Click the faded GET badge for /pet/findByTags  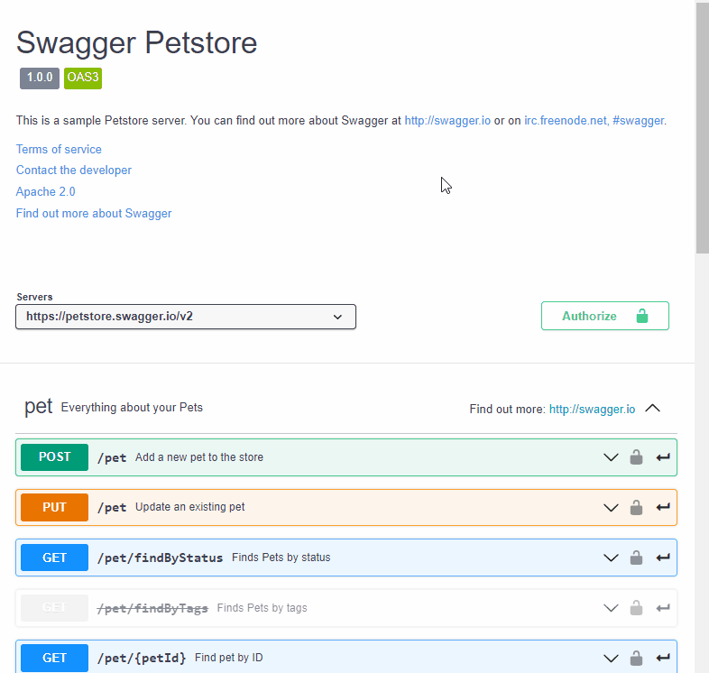click(54, 608)
